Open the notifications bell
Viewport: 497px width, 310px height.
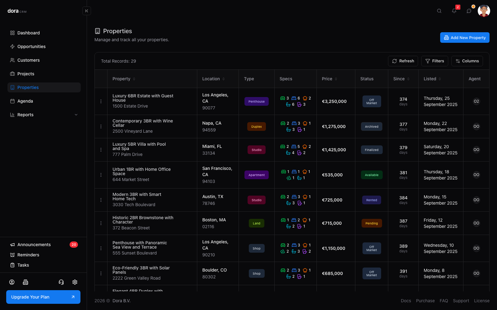click(454, 11)
